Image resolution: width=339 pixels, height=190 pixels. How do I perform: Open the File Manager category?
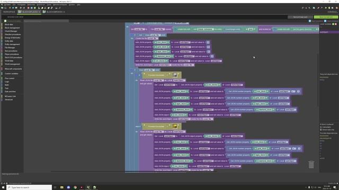[10, 47]
